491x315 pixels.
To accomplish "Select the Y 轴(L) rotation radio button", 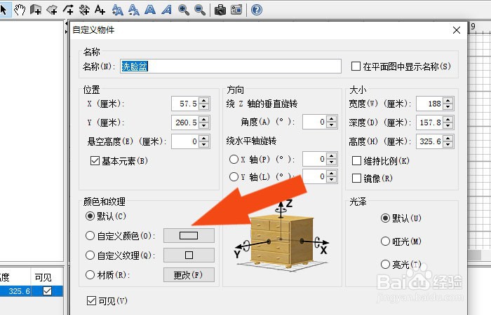I will click(x=234, y=177).
